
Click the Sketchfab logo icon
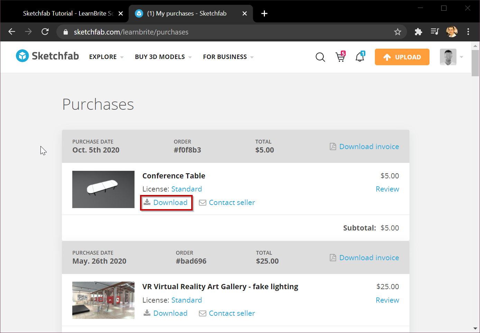(x=22, y=56)
